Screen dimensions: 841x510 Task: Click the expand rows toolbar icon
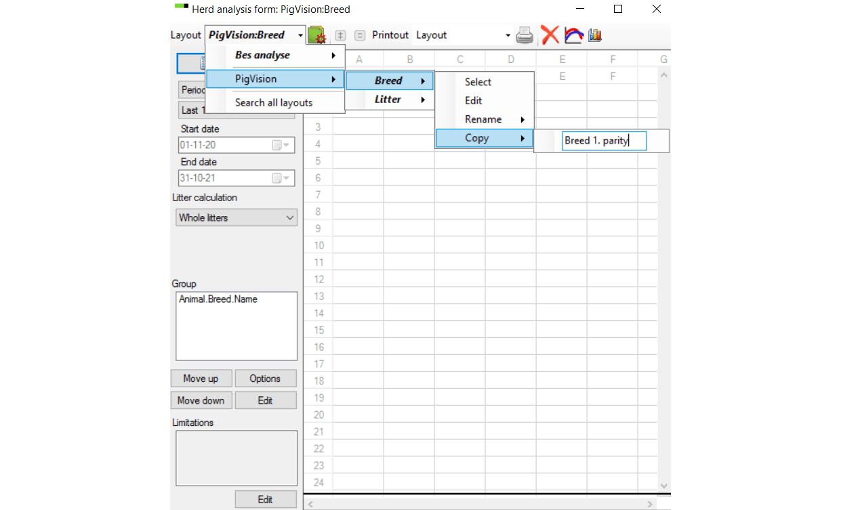341,35
